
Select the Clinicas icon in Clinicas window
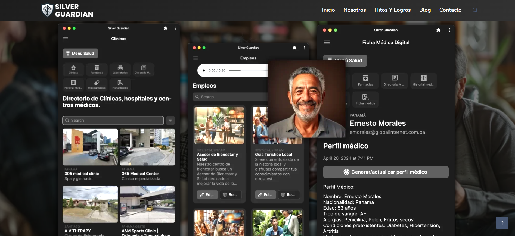click(73, 70)
